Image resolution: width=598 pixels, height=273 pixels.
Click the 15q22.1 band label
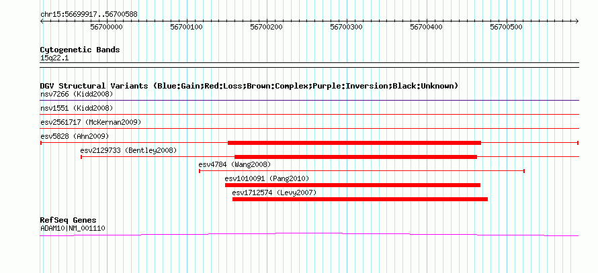tap(54, 58)
